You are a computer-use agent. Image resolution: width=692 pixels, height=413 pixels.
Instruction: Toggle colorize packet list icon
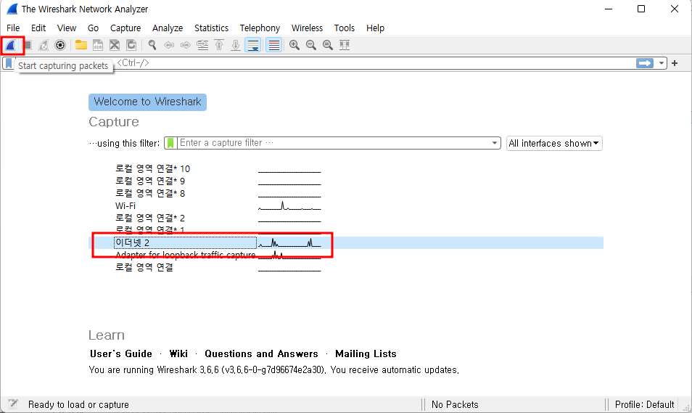[274, 45]
